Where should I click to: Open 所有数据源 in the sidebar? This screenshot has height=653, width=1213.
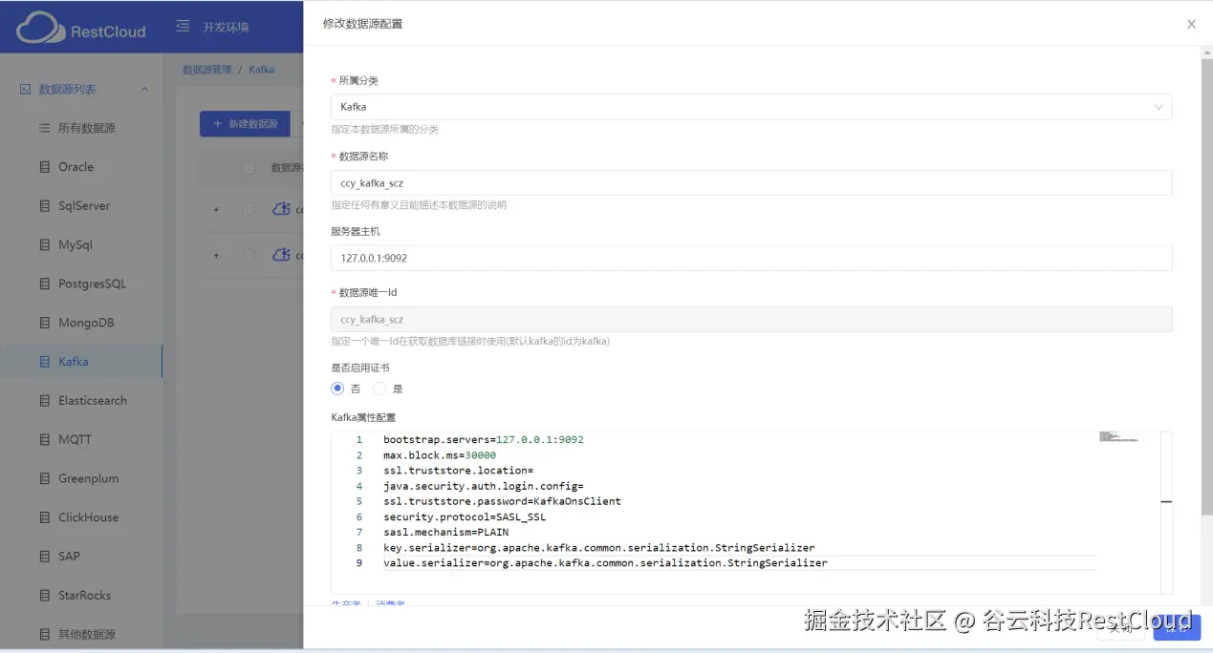pos(81,128)
